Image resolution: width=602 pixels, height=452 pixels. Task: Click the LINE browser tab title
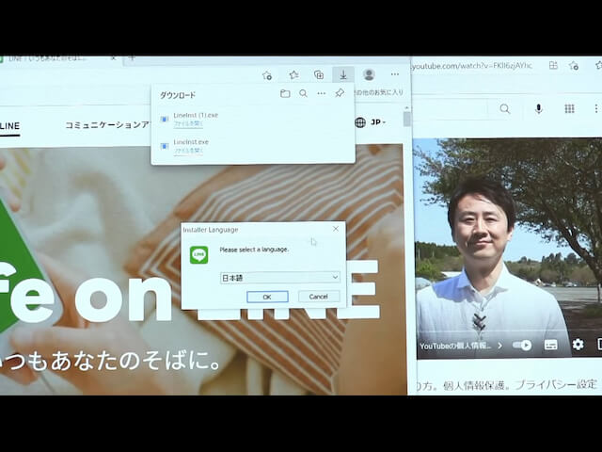pyautogui.click(x=48, y=58)
